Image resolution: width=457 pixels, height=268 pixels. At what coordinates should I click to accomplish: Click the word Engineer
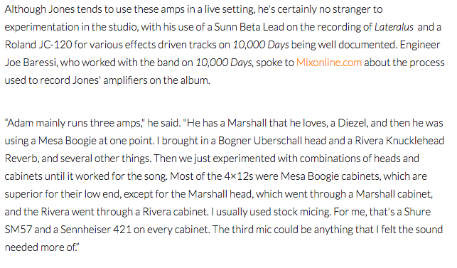[x=420, y=45]
